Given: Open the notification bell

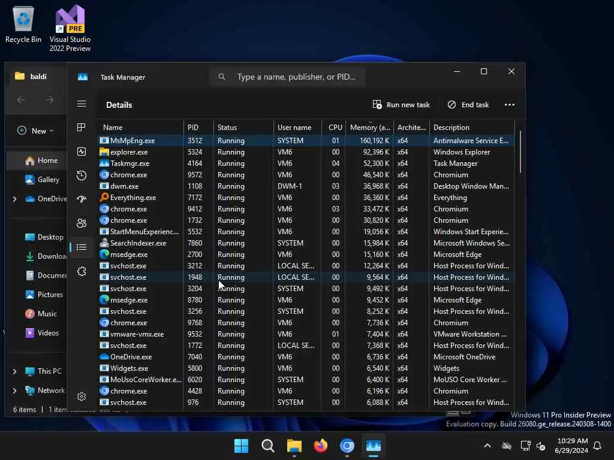Looking at the screenshot, I should pos(598,446).
